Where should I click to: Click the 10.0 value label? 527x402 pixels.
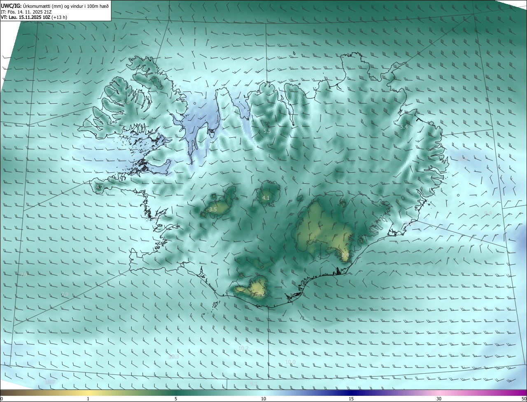coord(291,362)
